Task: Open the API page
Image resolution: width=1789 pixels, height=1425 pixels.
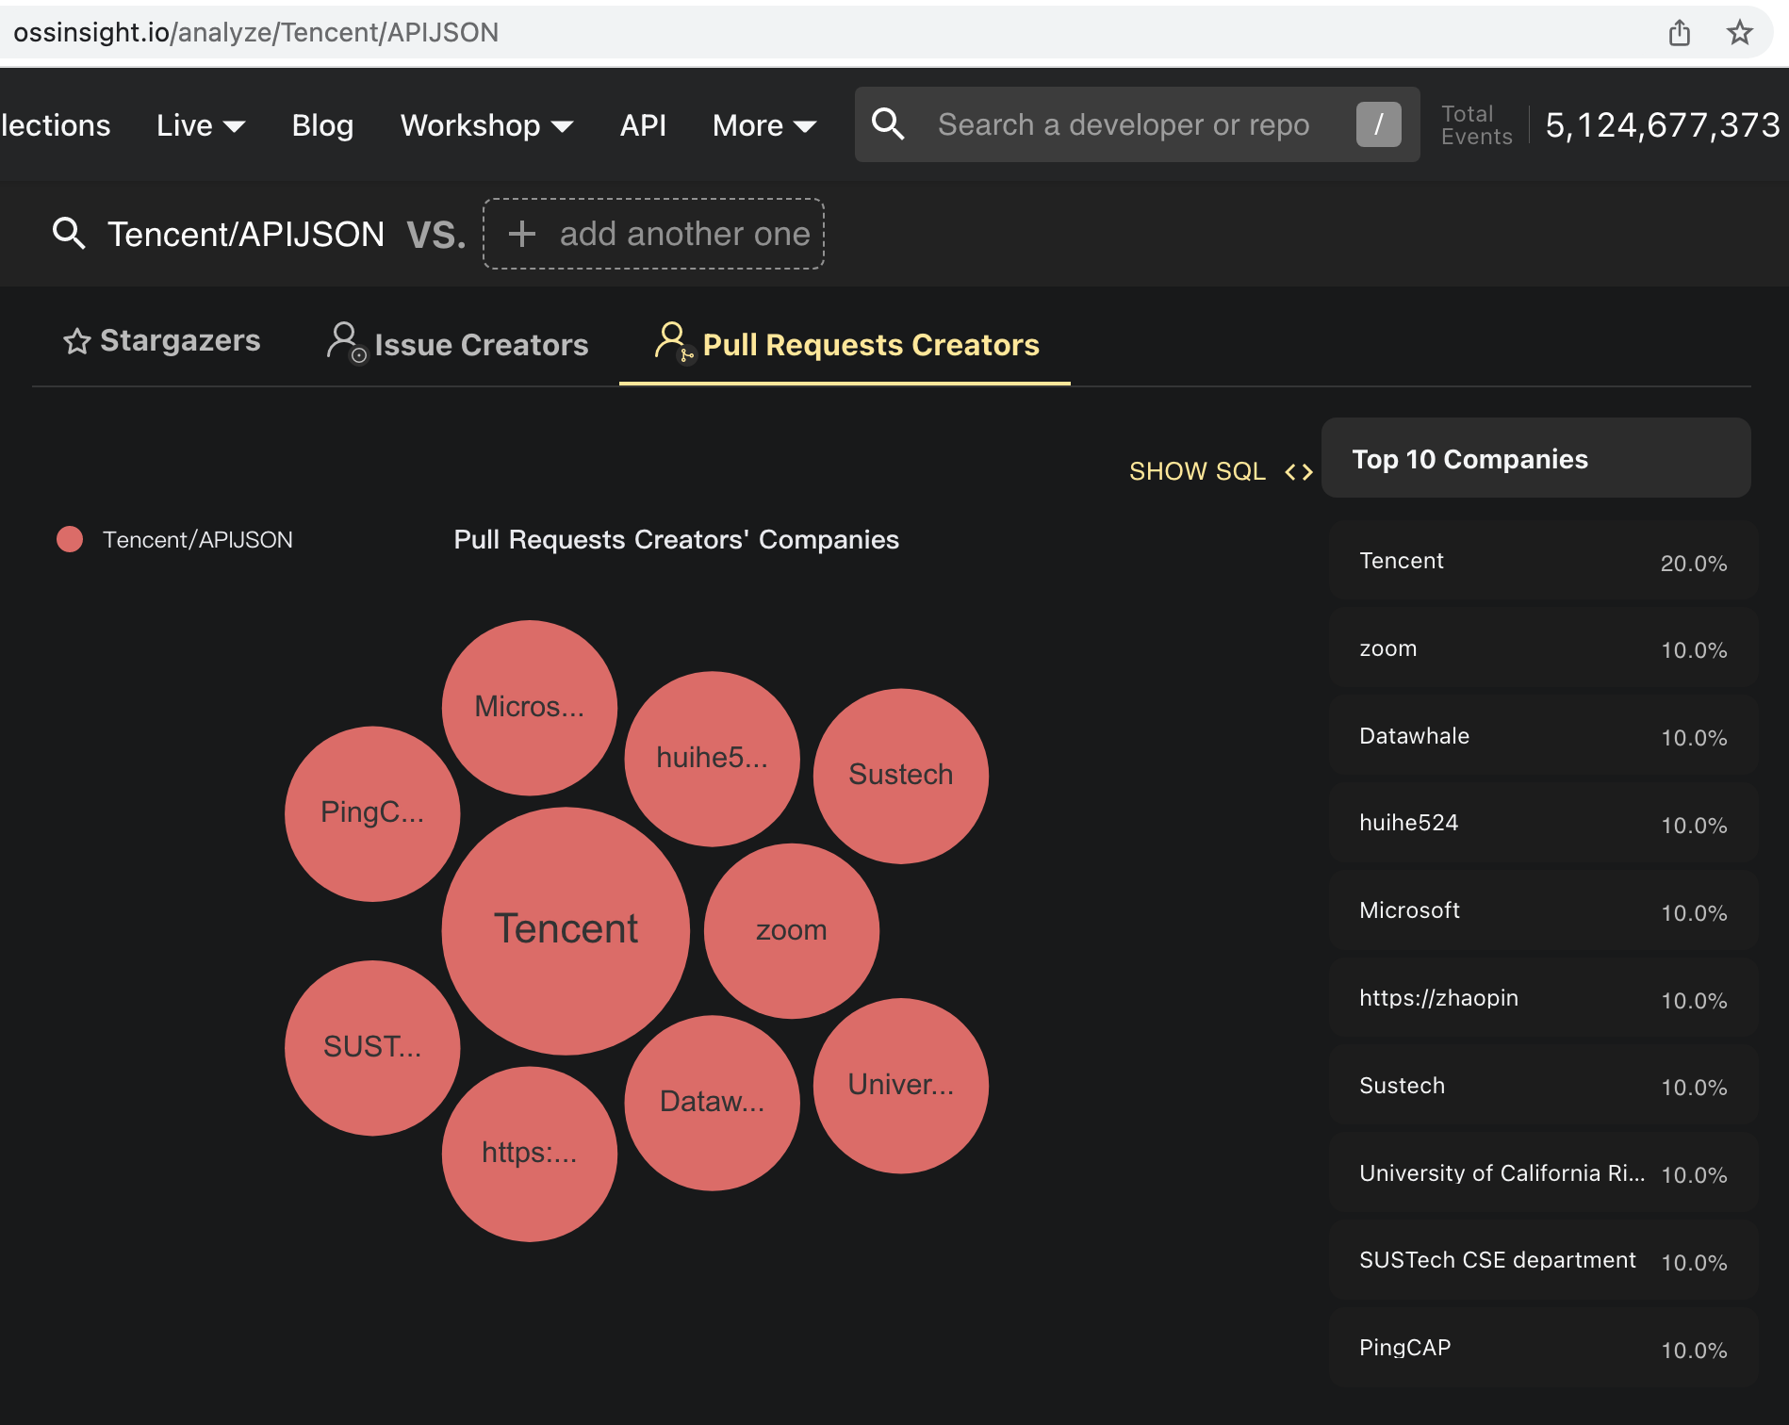Action: click(x=643, y=125)
